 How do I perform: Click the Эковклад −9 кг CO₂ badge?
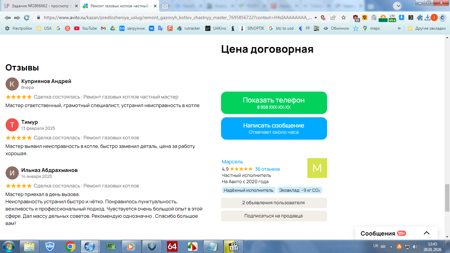tap(300, 190)
